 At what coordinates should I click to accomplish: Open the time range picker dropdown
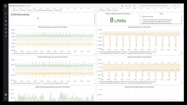155,6
